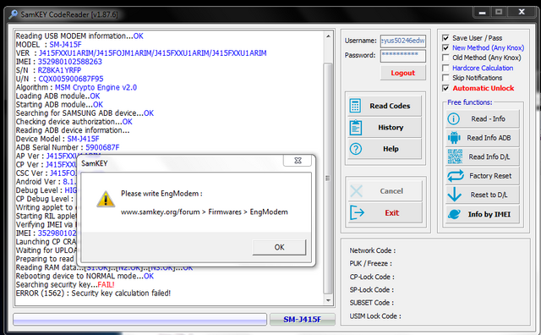Click the Factory Reset label
The image size is (541, 335).
[x=490, y=176]
